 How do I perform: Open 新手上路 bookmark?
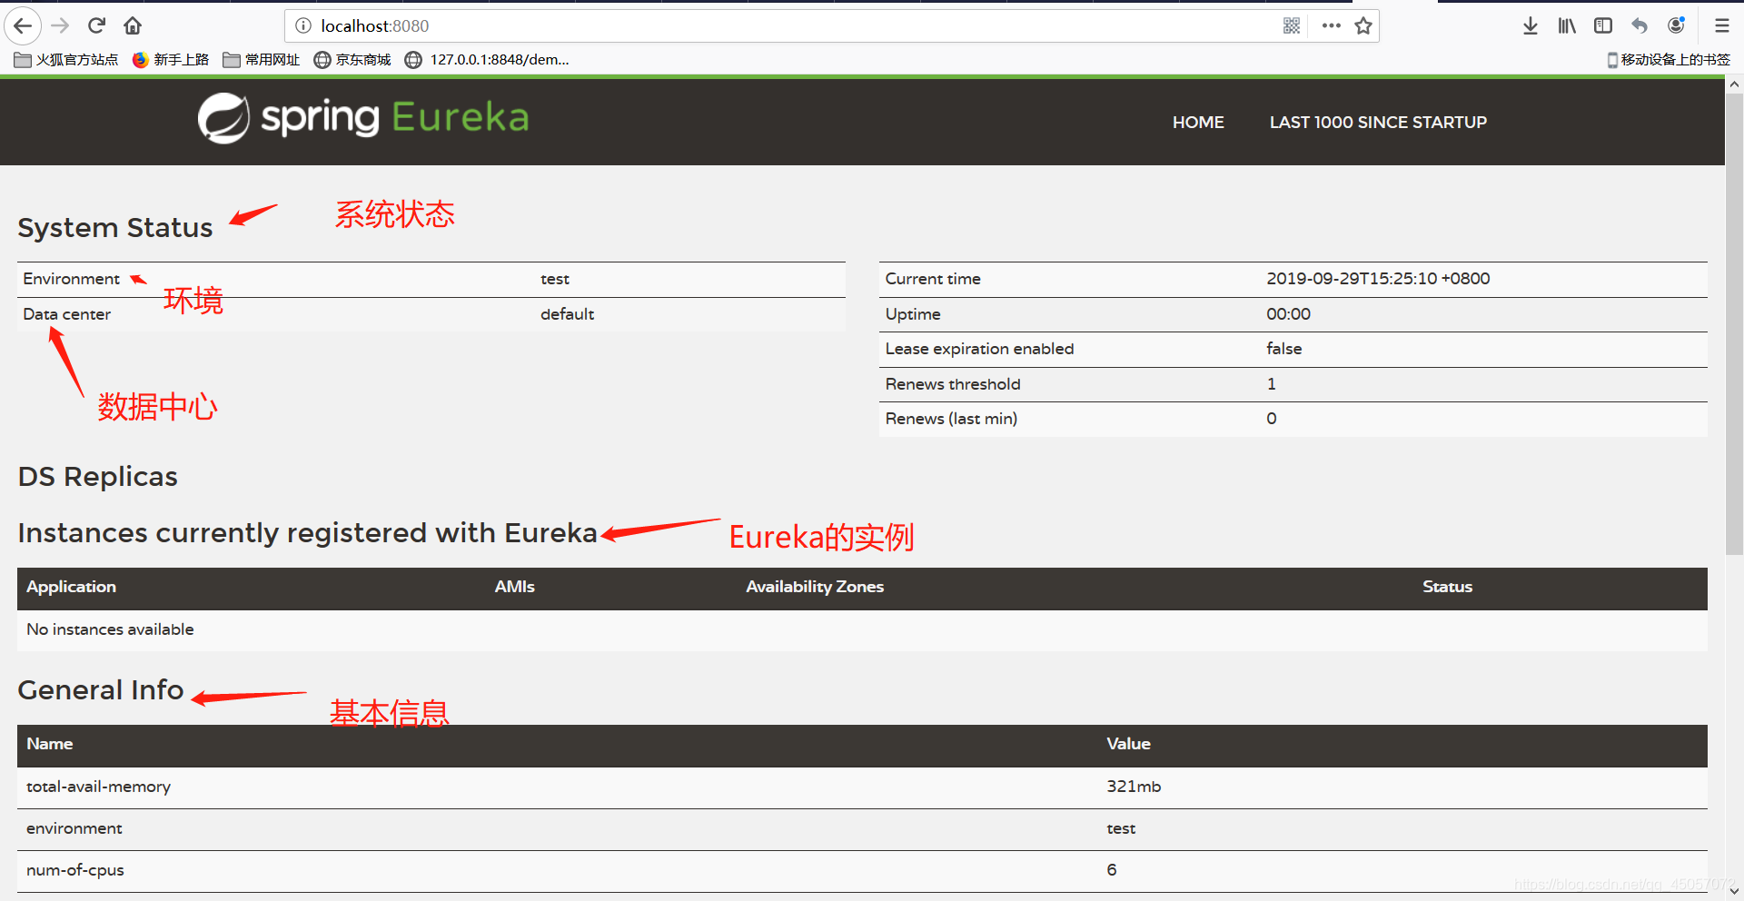[x=171, y=60]
